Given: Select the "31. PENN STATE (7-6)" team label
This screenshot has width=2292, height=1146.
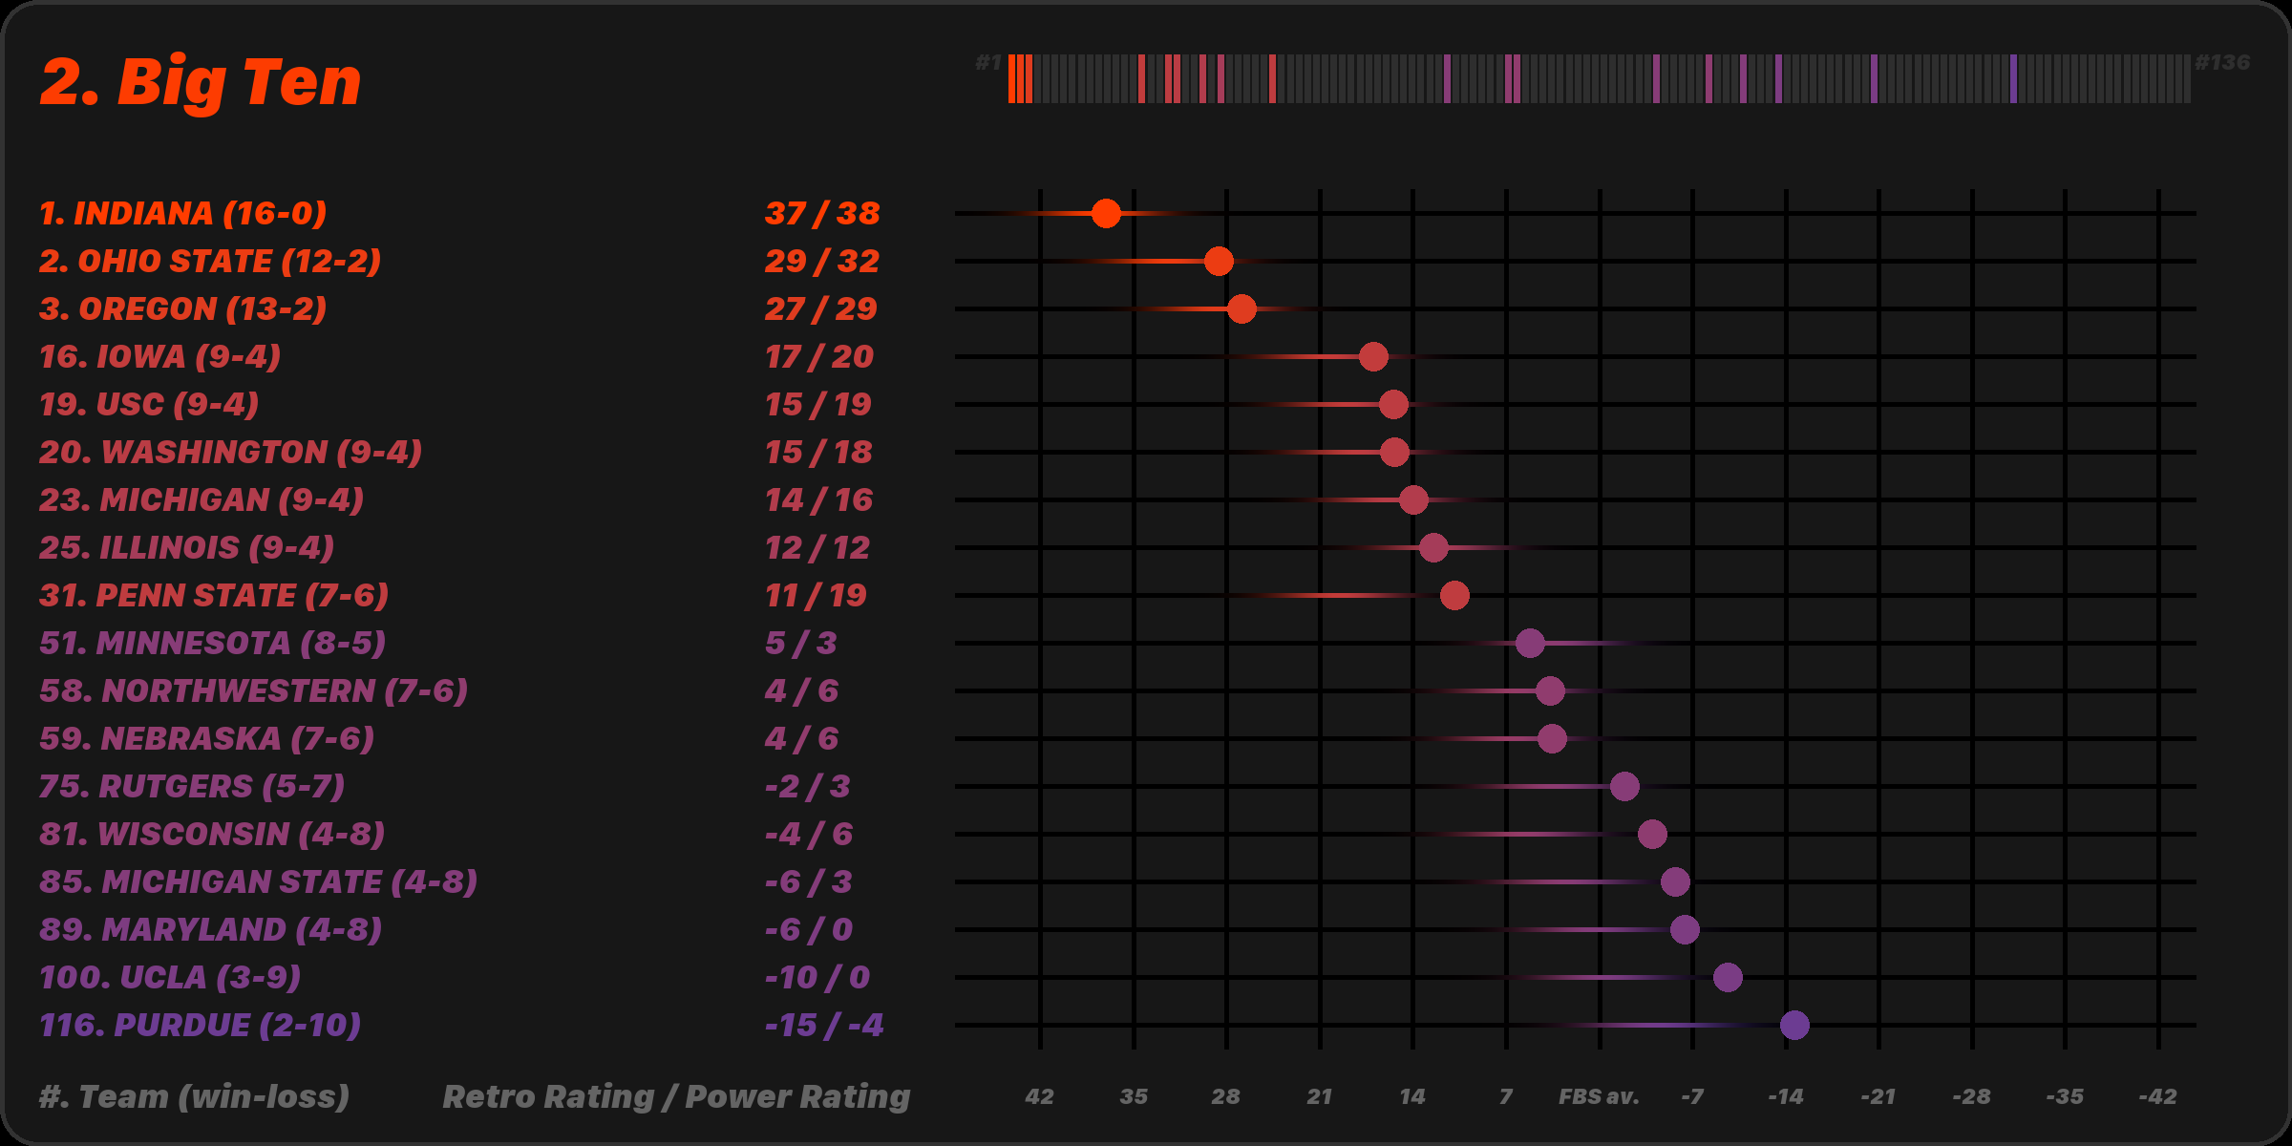Looking at the screenshot, I should 214,595.
